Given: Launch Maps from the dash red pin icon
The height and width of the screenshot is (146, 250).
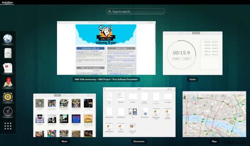Looking at the screenshot, I should coord(8,82).
